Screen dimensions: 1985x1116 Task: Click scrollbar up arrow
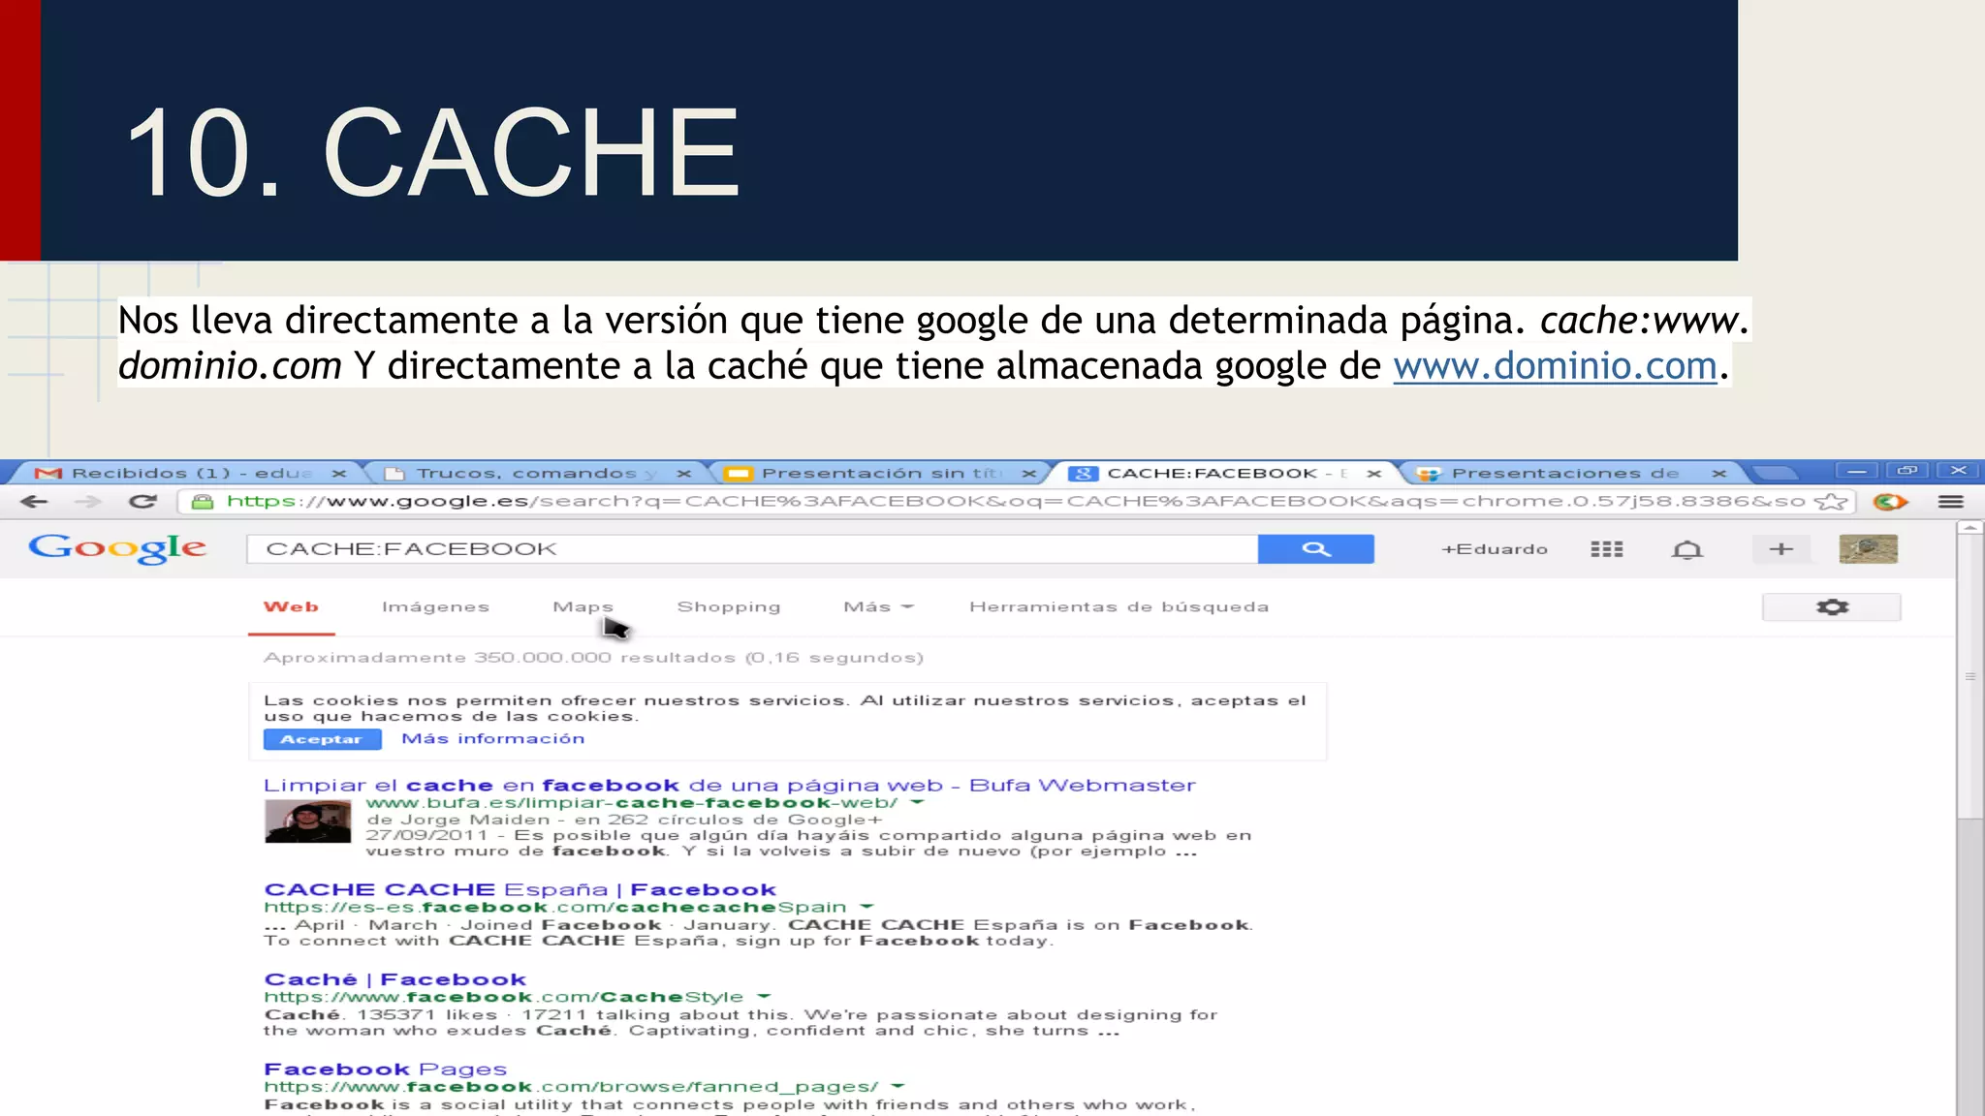(1969, 528)
